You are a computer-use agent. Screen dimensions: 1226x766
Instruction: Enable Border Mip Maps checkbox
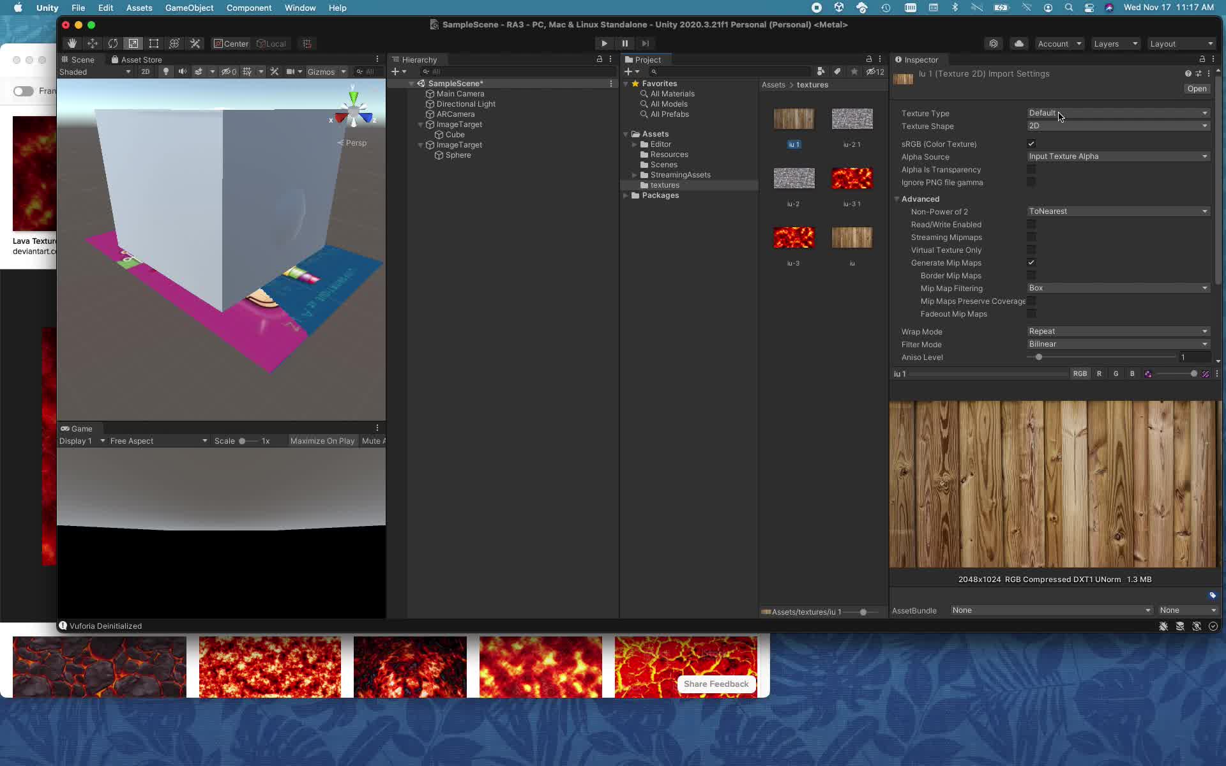tap(1031, 275)
